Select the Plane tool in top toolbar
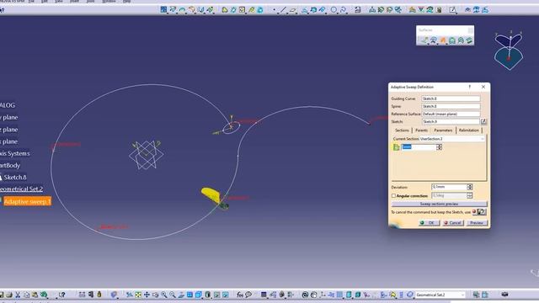Screen dimensions: 539x303 pos(293,9)
